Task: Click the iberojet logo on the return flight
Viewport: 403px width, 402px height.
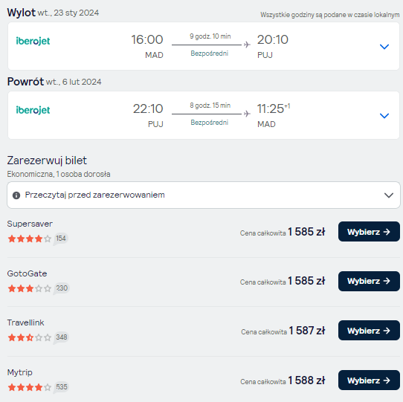Action: click(x=33, y=110)
